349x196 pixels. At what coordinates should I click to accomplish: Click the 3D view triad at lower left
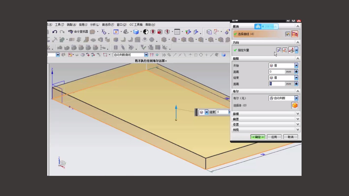coord(62,163)
